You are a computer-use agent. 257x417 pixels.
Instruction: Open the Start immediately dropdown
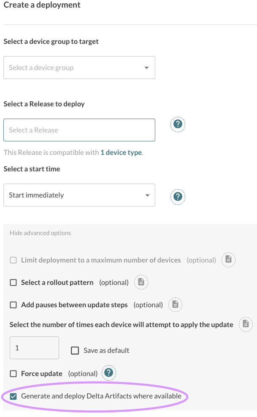click(79, 195)
